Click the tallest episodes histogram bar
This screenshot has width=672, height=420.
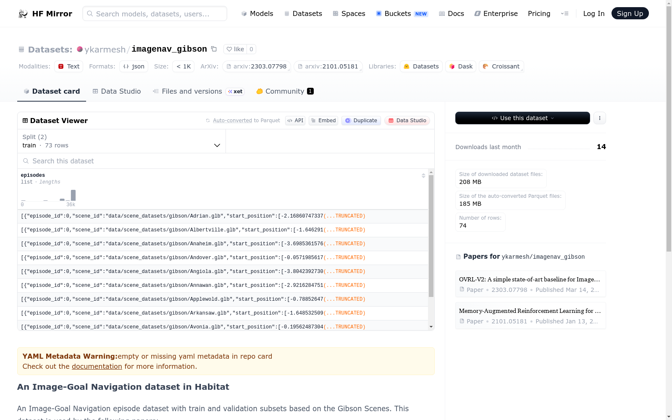(x=73, y=195)
